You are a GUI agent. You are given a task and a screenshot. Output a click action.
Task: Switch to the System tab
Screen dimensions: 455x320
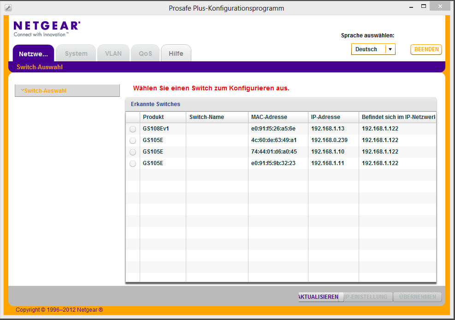pyautogui.click(x=76, y=53)
